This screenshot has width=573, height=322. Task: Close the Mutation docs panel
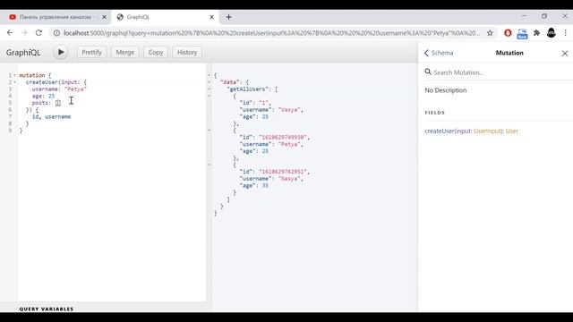[565, 54]
